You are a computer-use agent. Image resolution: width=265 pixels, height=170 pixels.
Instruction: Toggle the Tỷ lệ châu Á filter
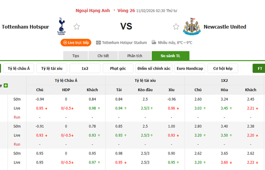tap(19, 68)
